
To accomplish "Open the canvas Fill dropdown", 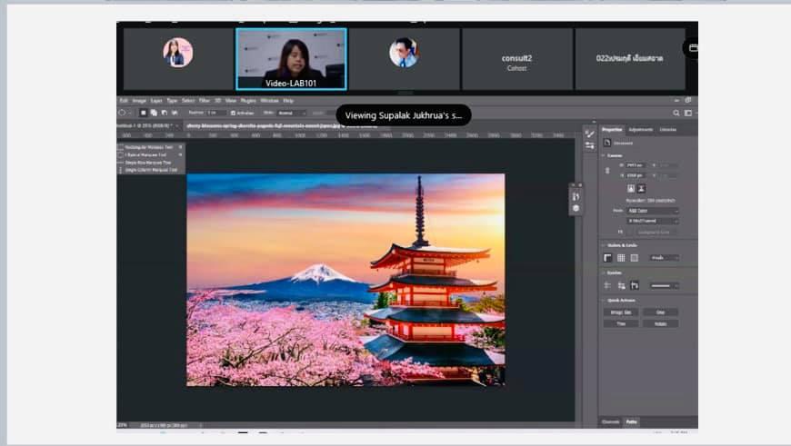I will (x=652, y=233).
